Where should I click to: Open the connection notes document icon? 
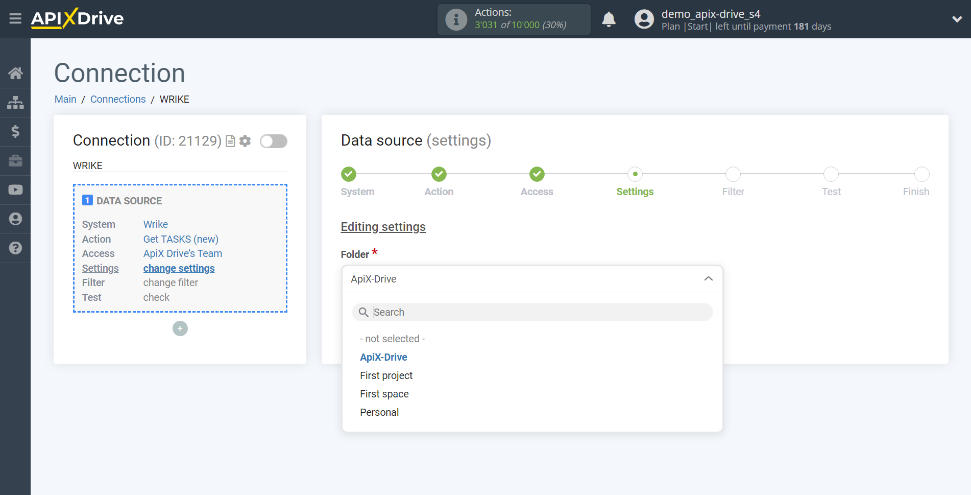[230, 141]
